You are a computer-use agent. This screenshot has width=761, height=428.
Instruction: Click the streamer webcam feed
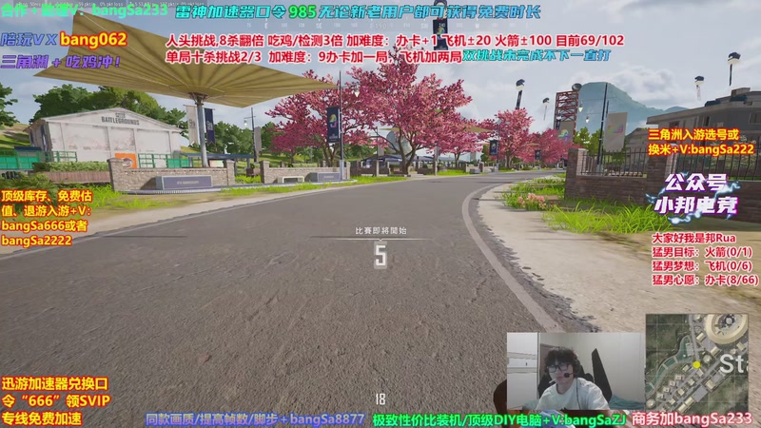pyautogui.click(x=576, y=371)
